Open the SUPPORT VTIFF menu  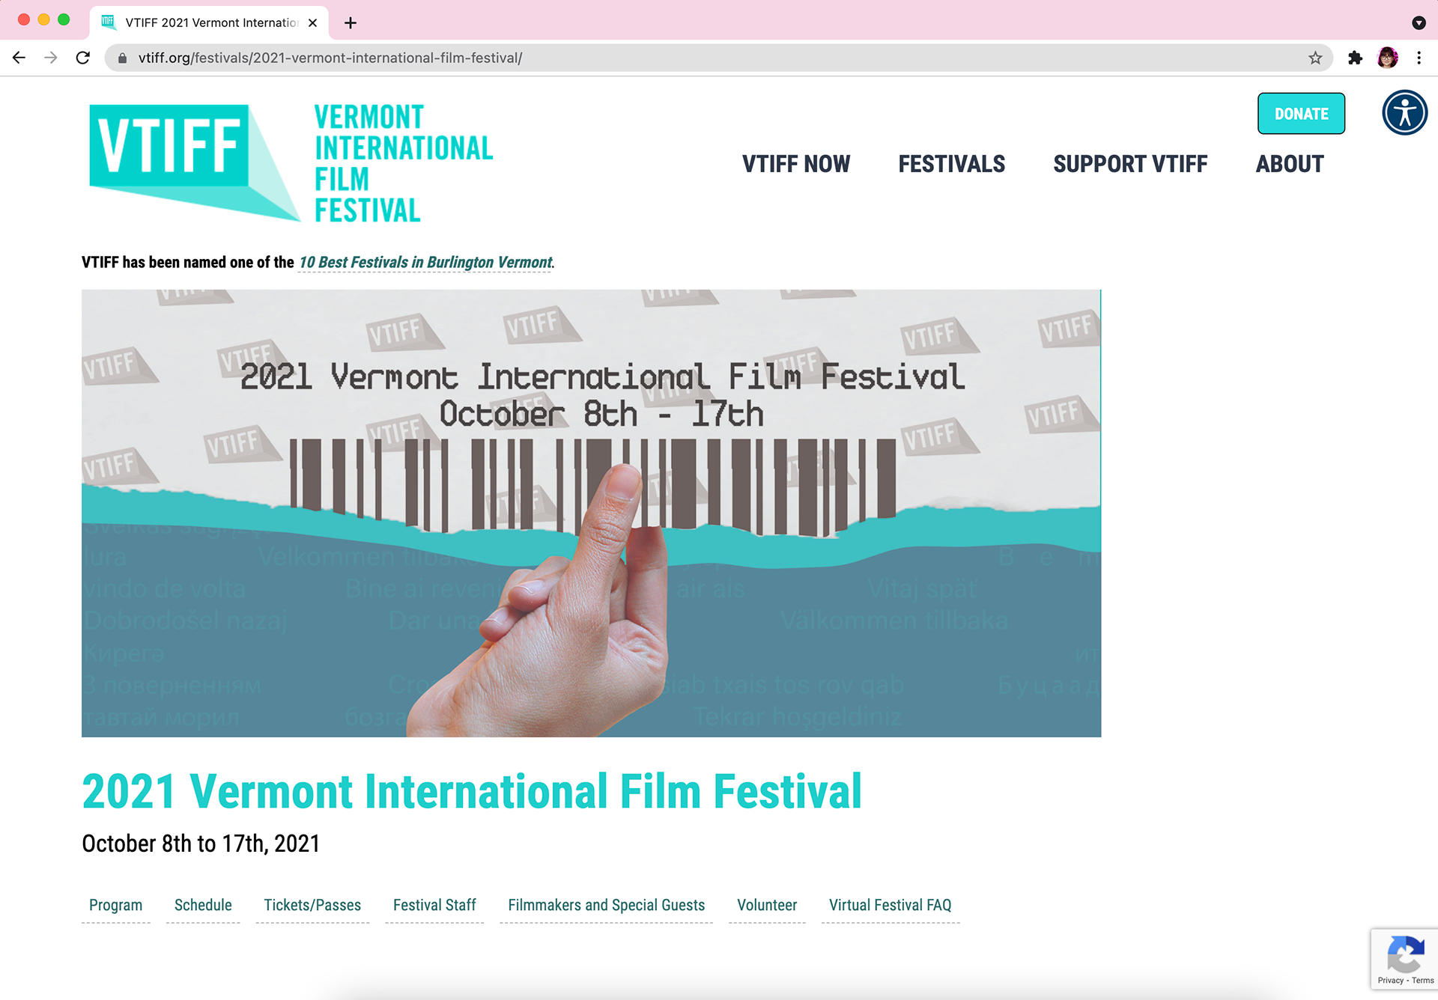point(1130,164)
